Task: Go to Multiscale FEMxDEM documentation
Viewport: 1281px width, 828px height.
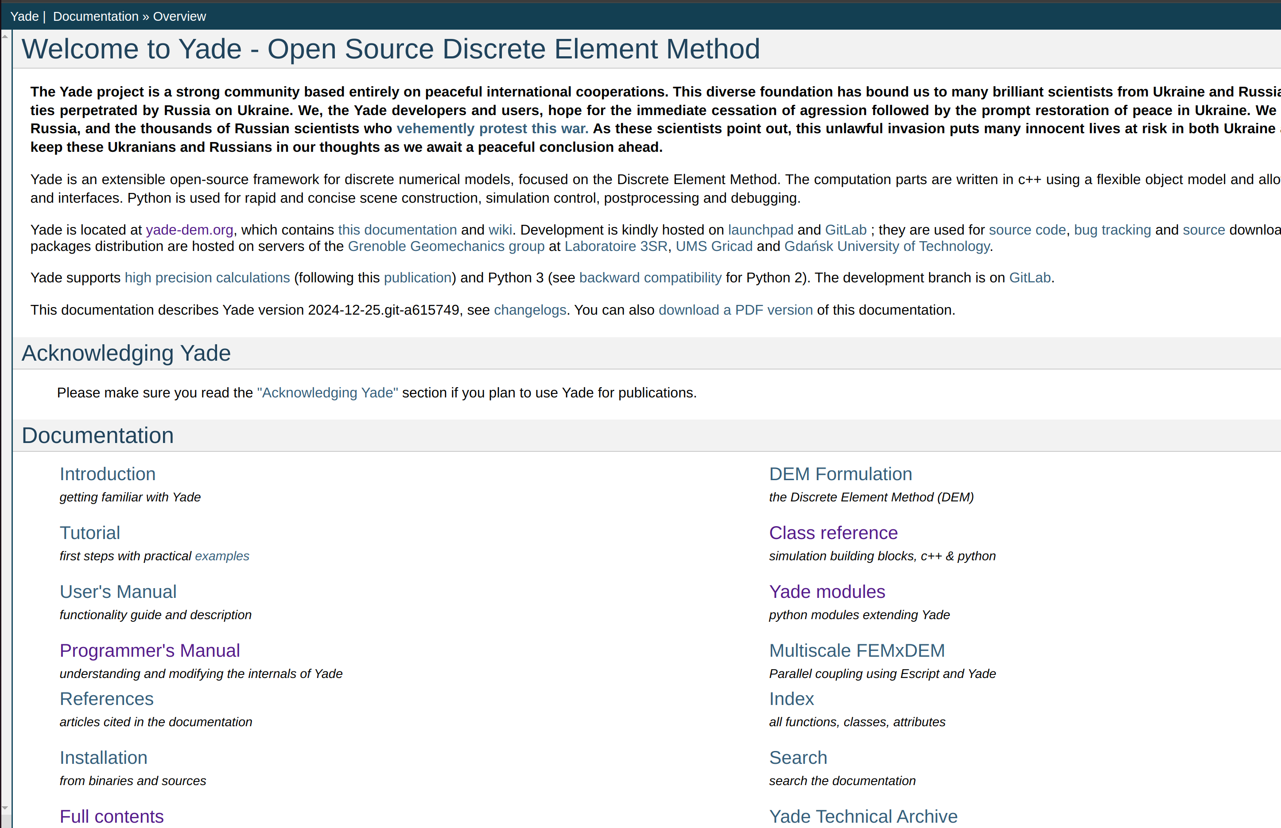Action: pos(857,651)
